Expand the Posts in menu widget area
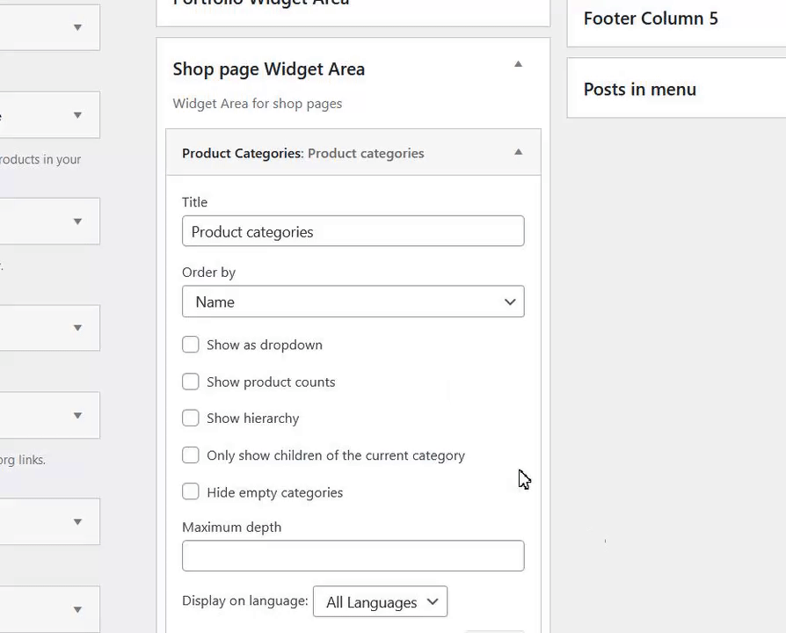The width and height of the screenshot is (786, 633). (x=675, y=89)
